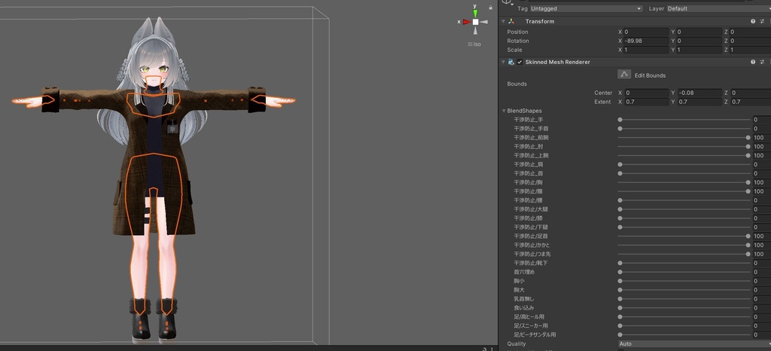Image resolution: width=771 pixels, height=351 pixels.
Task: Click the scene gizmo green Y axis cone
Action: [x=476, y=13]
